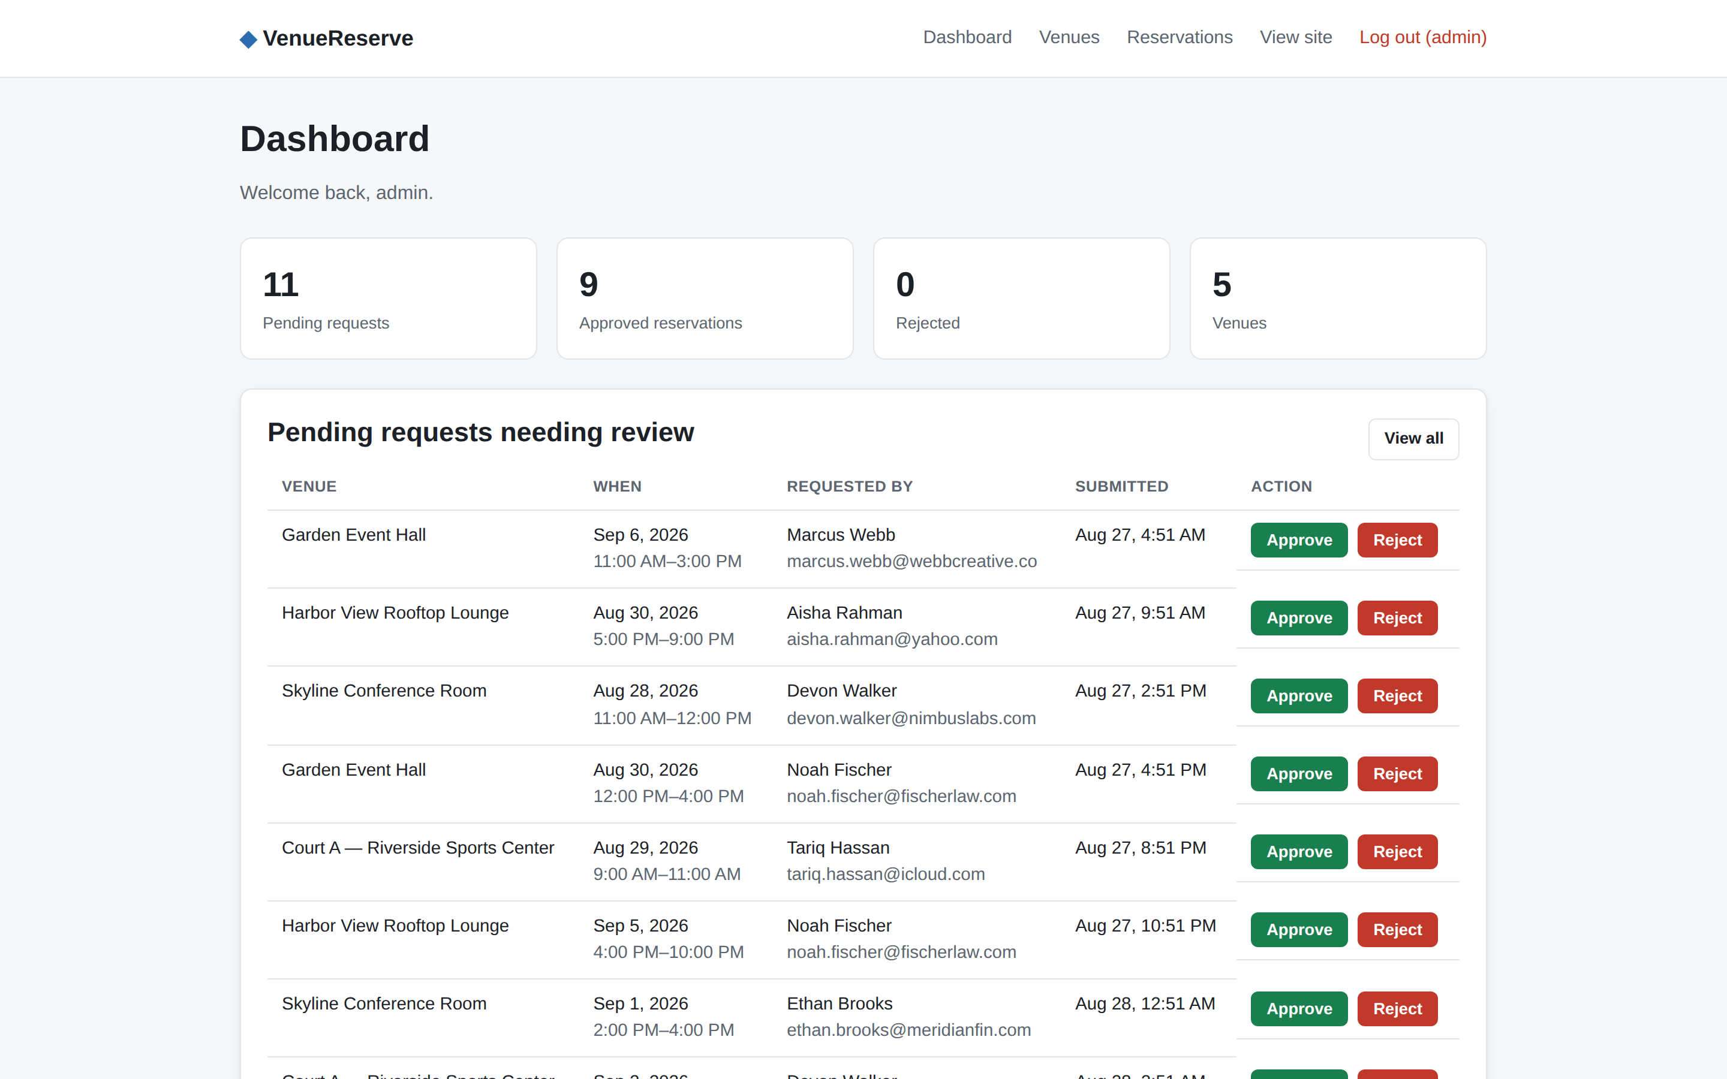
Task: Click the View all button
Action: coord(1414,438)
